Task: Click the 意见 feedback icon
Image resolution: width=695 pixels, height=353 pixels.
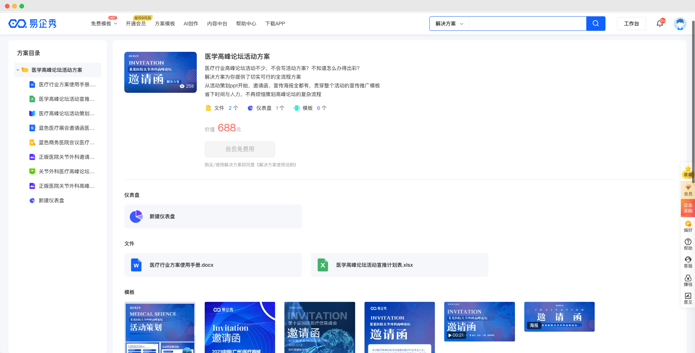Action: pyautogui.click(x=688, y=296)
